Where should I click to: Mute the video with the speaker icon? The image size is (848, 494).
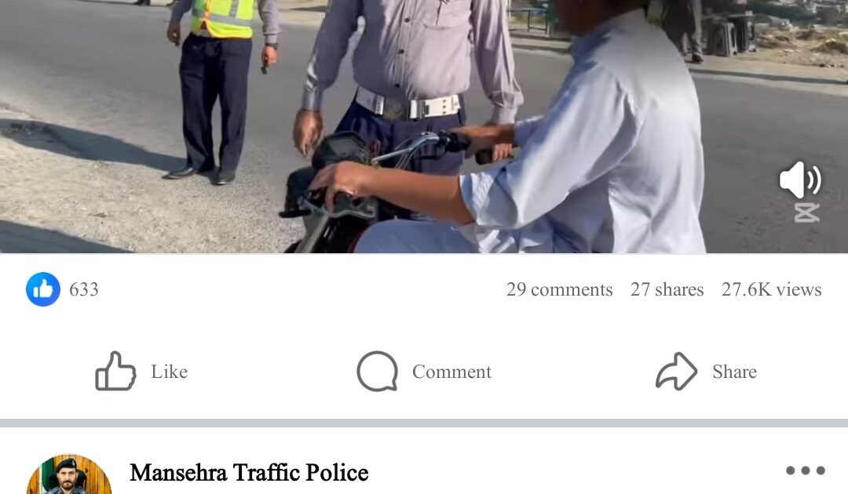click(800, 180)
